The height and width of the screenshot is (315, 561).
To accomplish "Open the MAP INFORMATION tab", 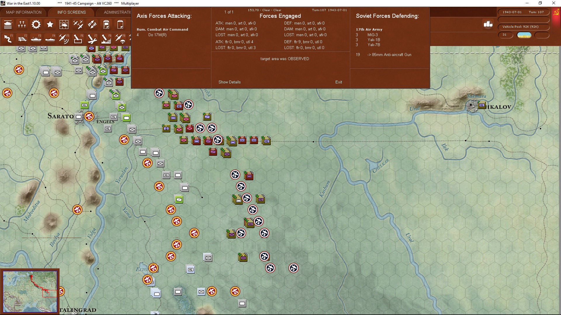I will 24,12.
